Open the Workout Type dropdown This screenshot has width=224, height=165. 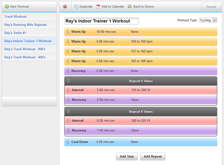point(208,20)
